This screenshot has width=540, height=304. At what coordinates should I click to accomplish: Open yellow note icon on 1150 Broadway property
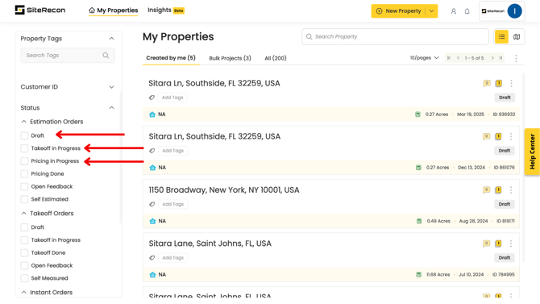[498, 190]
